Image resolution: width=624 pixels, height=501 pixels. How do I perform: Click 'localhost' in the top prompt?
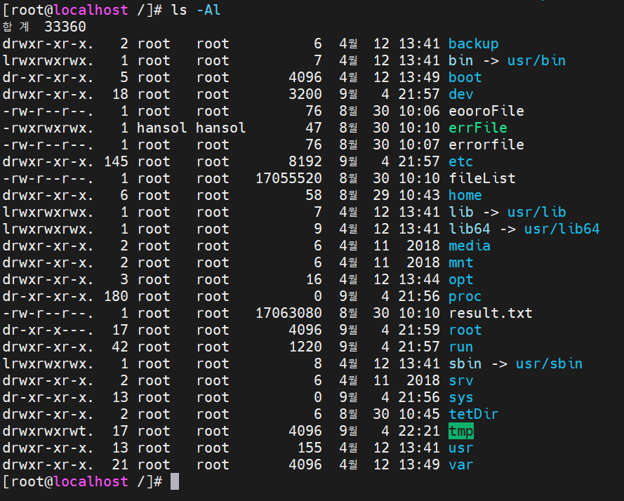click(91, 10)
